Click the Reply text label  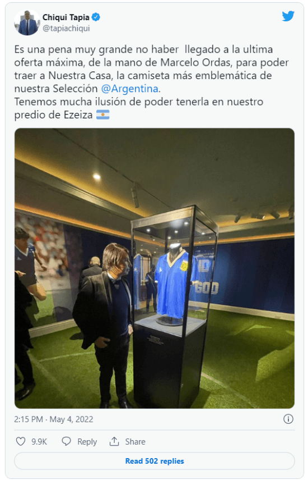(x=87, y=442)
